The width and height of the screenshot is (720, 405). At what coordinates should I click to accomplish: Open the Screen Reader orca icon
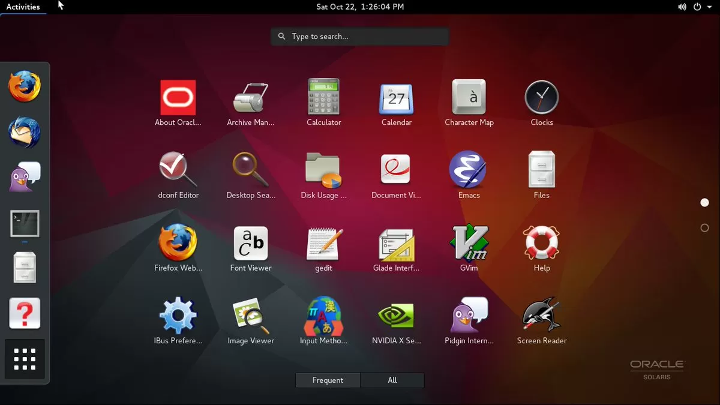(x=541, y=316)
